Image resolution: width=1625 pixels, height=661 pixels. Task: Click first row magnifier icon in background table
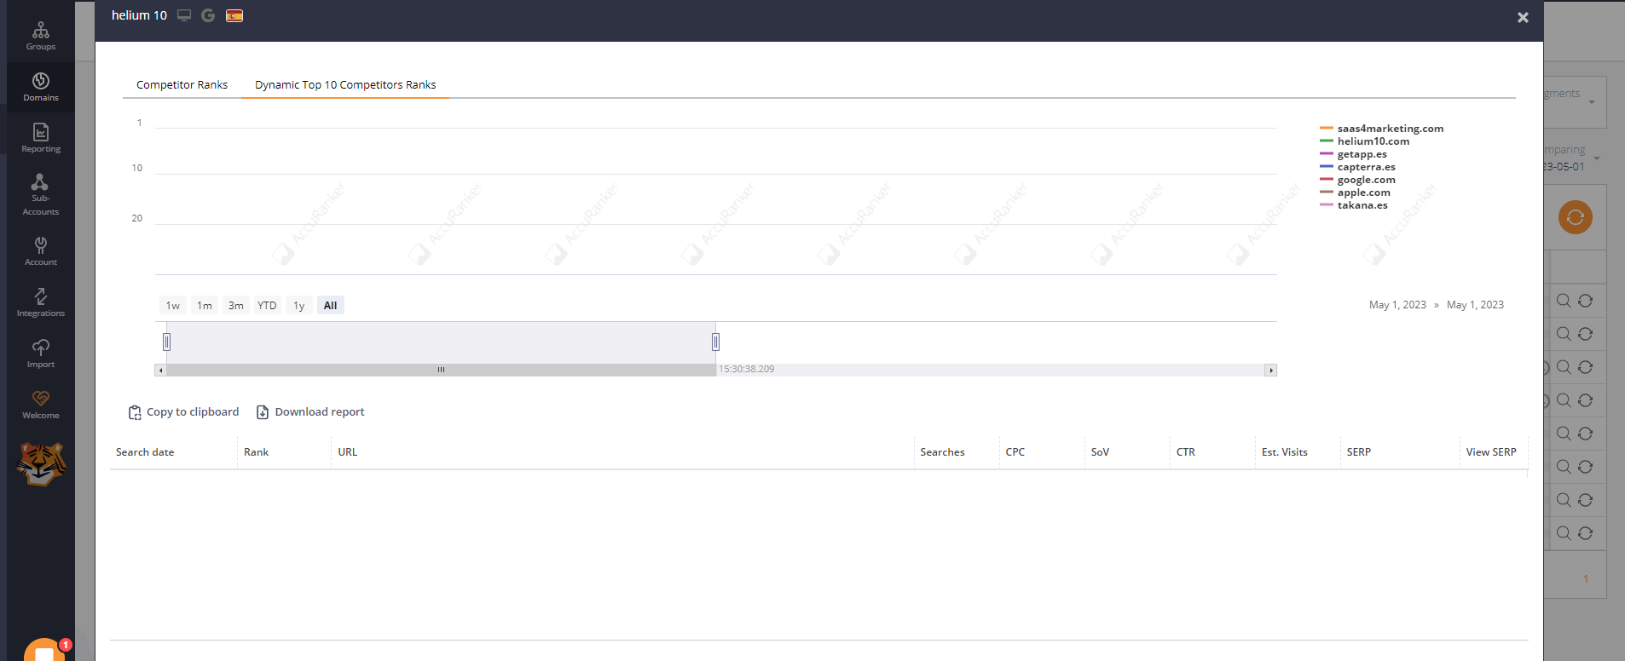click(x=1564, y=301)
